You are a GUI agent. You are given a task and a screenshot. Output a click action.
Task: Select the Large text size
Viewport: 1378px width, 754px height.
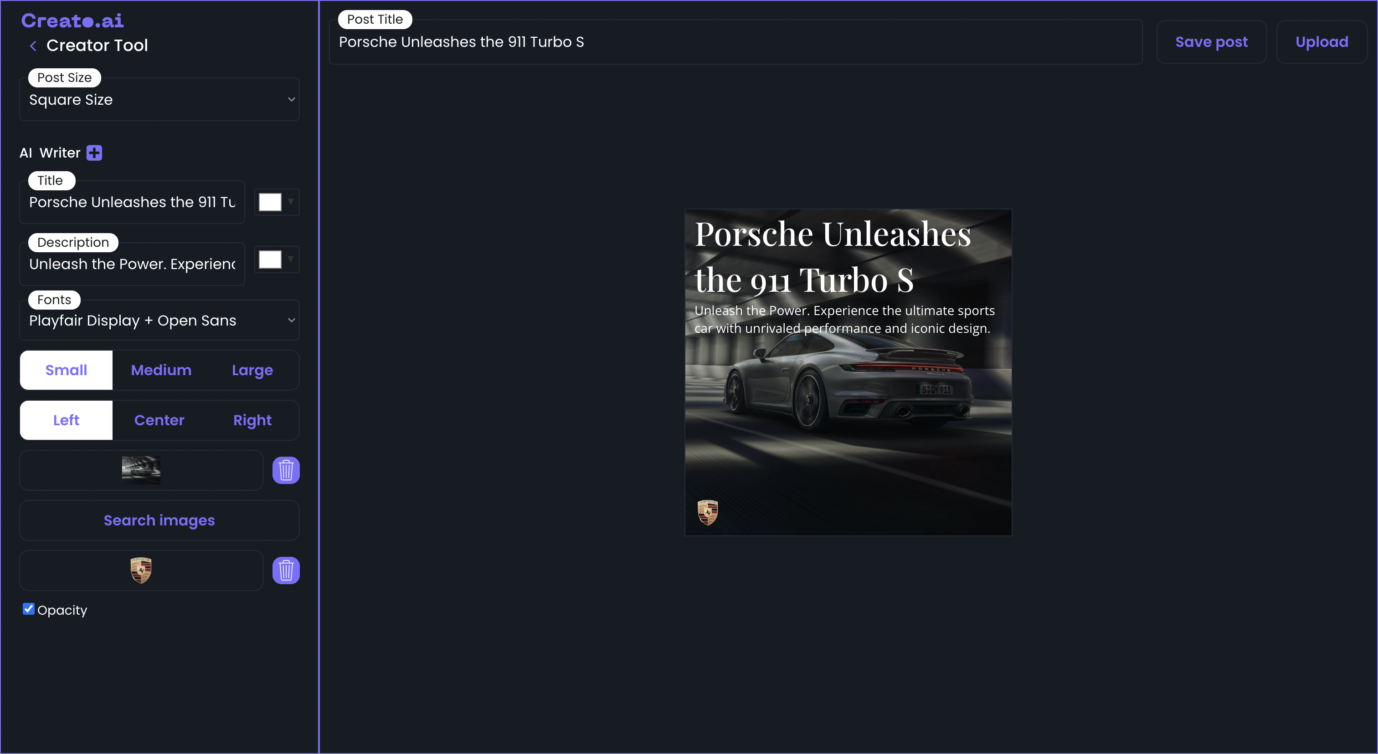click(252, 370)
